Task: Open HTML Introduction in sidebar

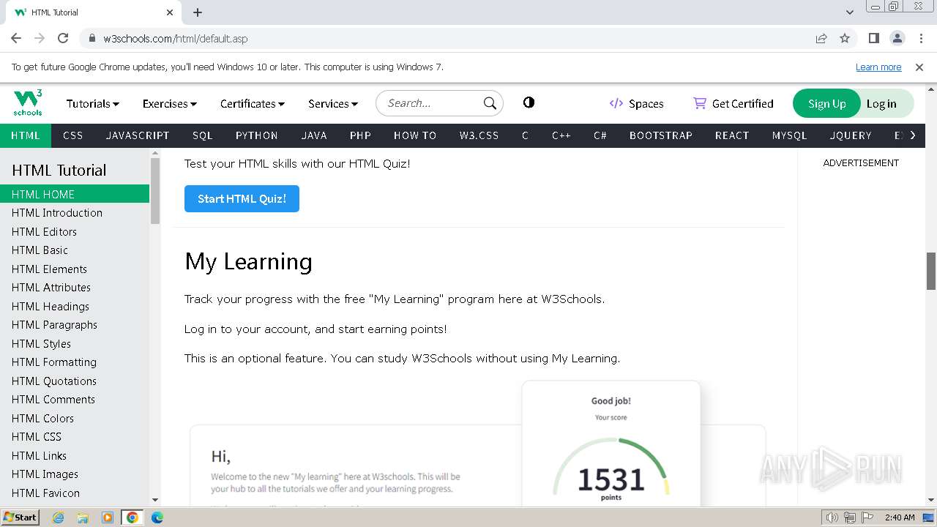Action: point(75,213)
